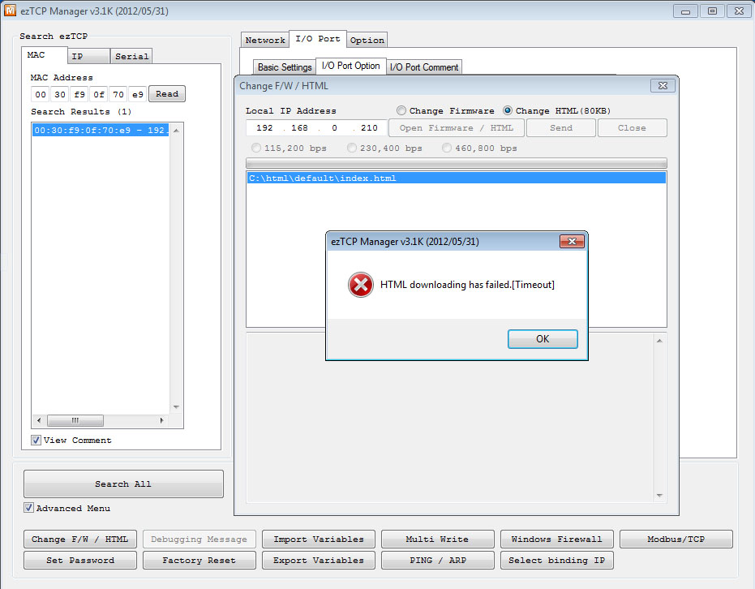Select the IP search tab
This screenshot has width=755, height=589.
click(x=88, y=56)
